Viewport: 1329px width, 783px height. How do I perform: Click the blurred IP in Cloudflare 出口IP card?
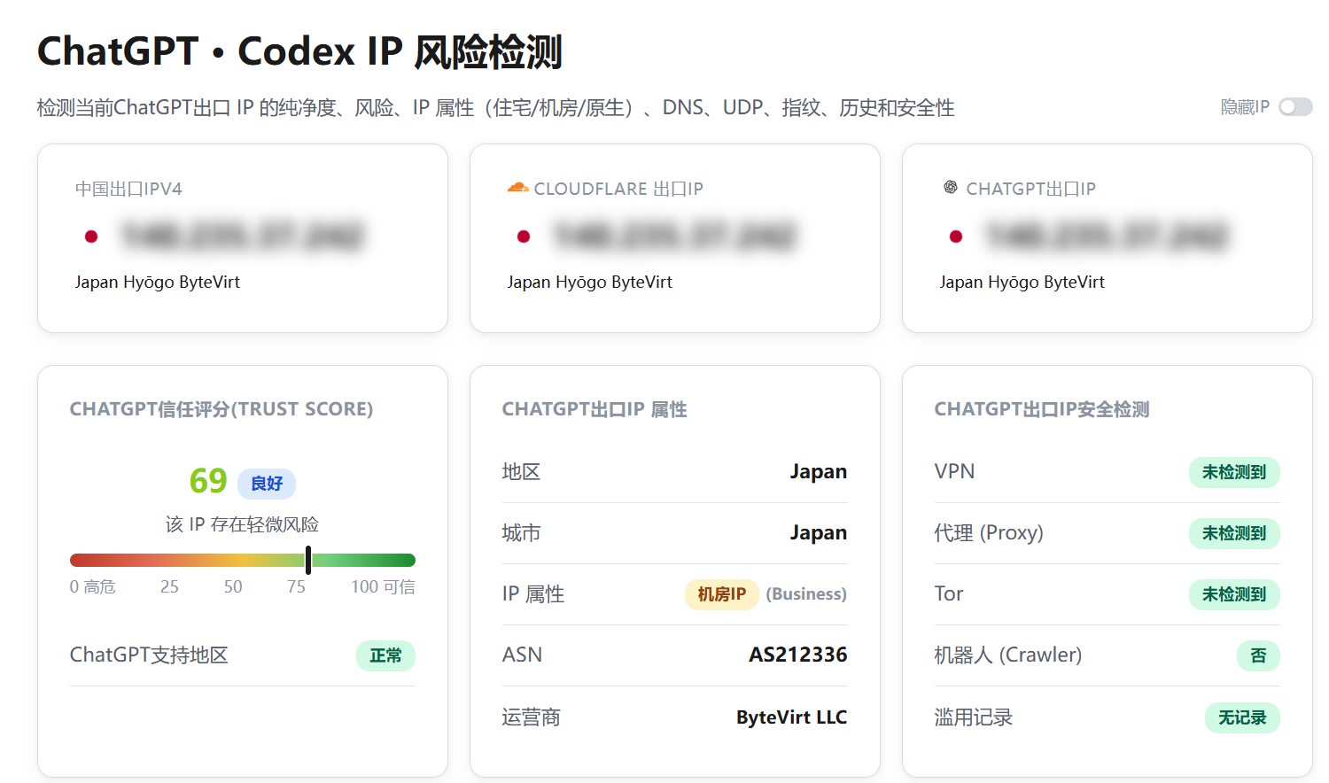(675, 236)
